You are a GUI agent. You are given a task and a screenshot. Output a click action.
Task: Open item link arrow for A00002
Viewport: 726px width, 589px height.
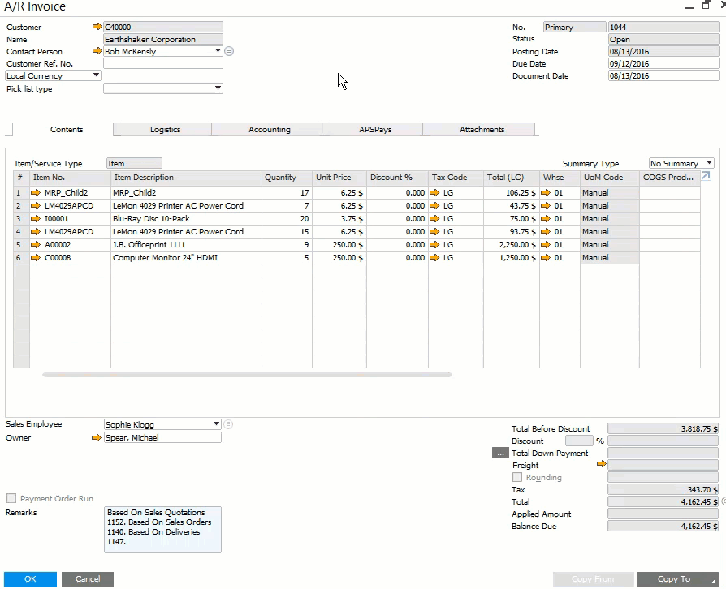(36, 245)
